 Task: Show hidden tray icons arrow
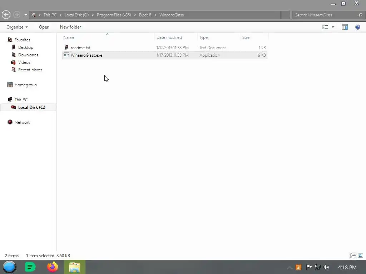[290, 268]
